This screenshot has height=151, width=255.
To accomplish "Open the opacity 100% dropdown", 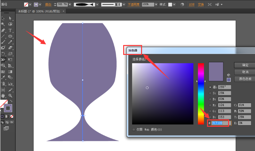I will [x=156, y=5].
